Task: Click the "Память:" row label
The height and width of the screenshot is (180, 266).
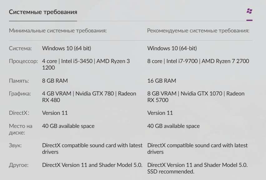Action: (19, 81)
